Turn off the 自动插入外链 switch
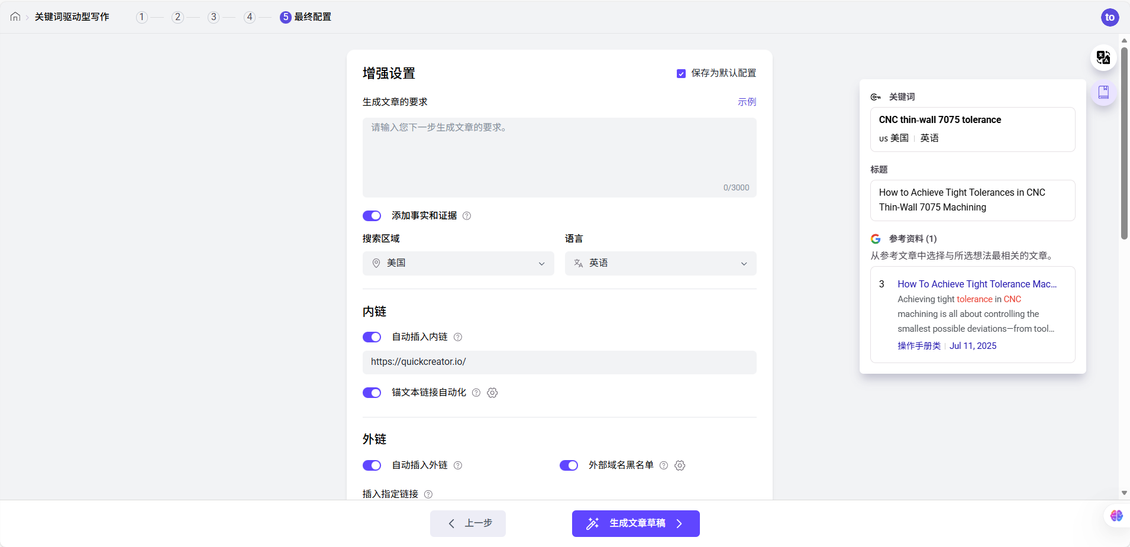Viewport: 1130px width, 547px height. (372, 465)
